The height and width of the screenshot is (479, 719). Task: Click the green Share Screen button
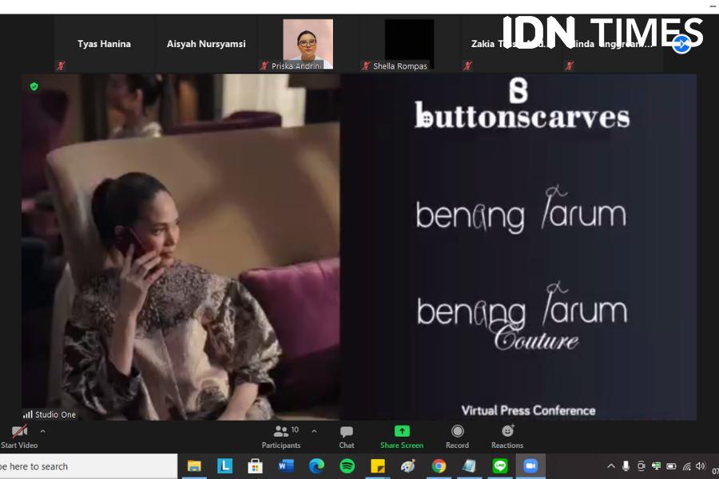tap(402, 437)
